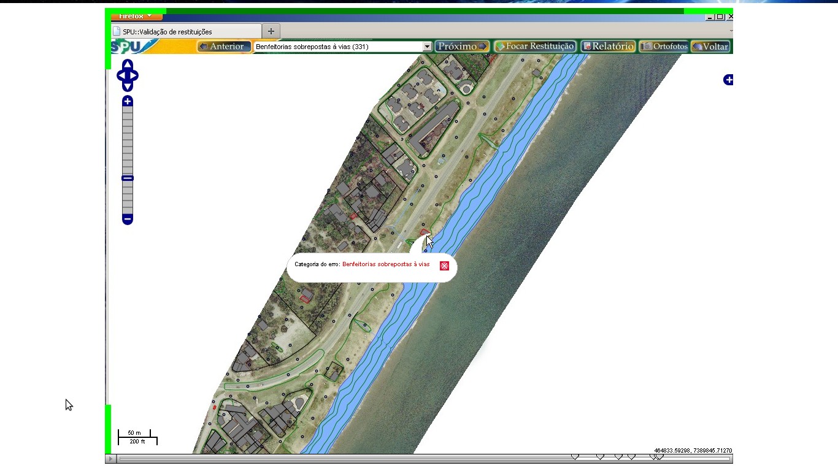The image size is (838, 471).
Task: Click the zoom slider handle
Action: pos(128,178)
